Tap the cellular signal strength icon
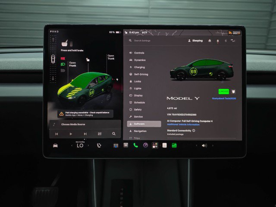 pos(233,41)
